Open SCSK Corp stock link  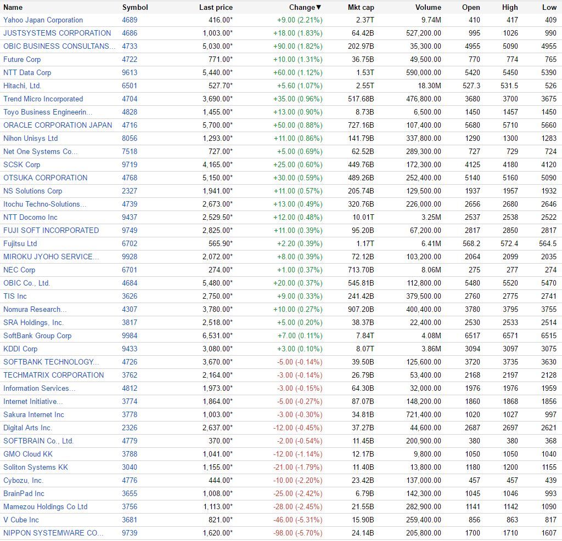(x=21, y=164)
